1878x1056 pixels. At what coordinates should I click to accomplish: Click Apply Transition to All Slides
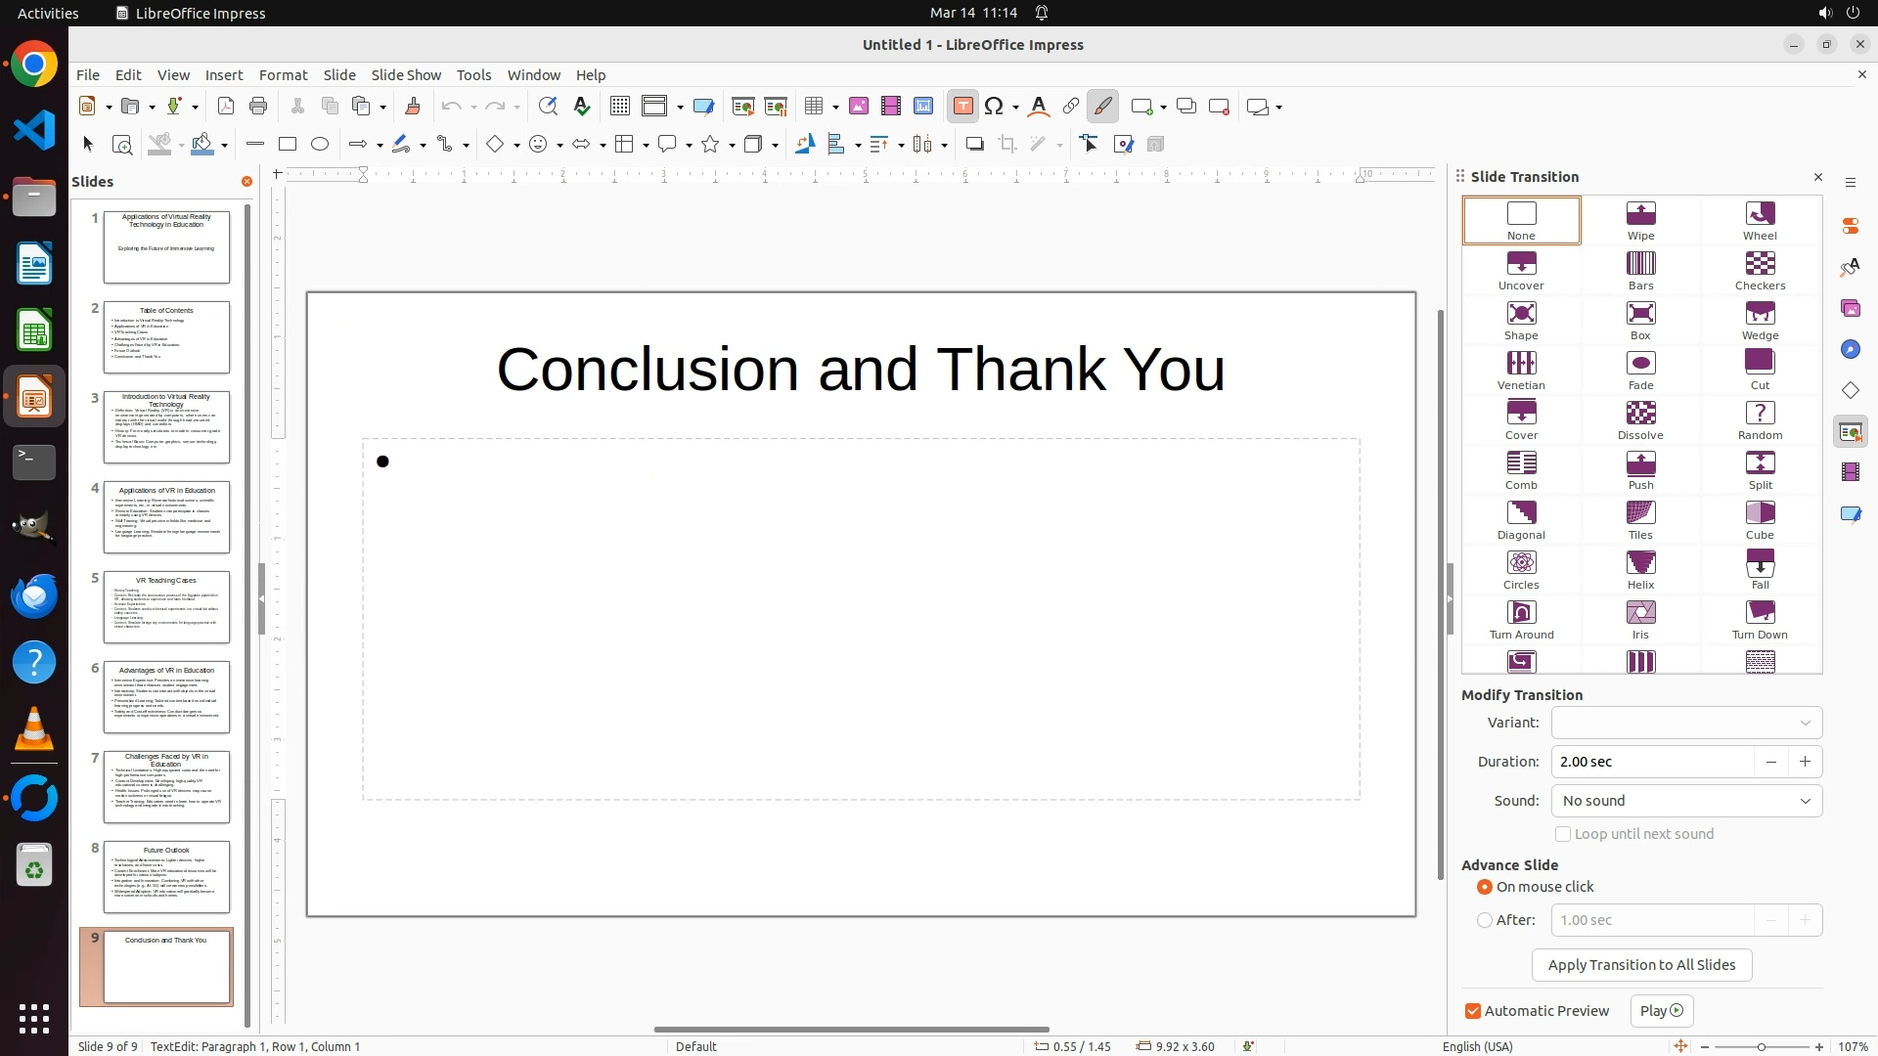tap(1641, 965)
